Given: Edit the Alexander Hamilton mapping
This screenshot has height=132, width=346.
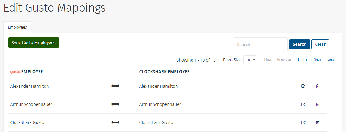Looking at the screenshot, I should pyautogui.click(x=304, y=86).
